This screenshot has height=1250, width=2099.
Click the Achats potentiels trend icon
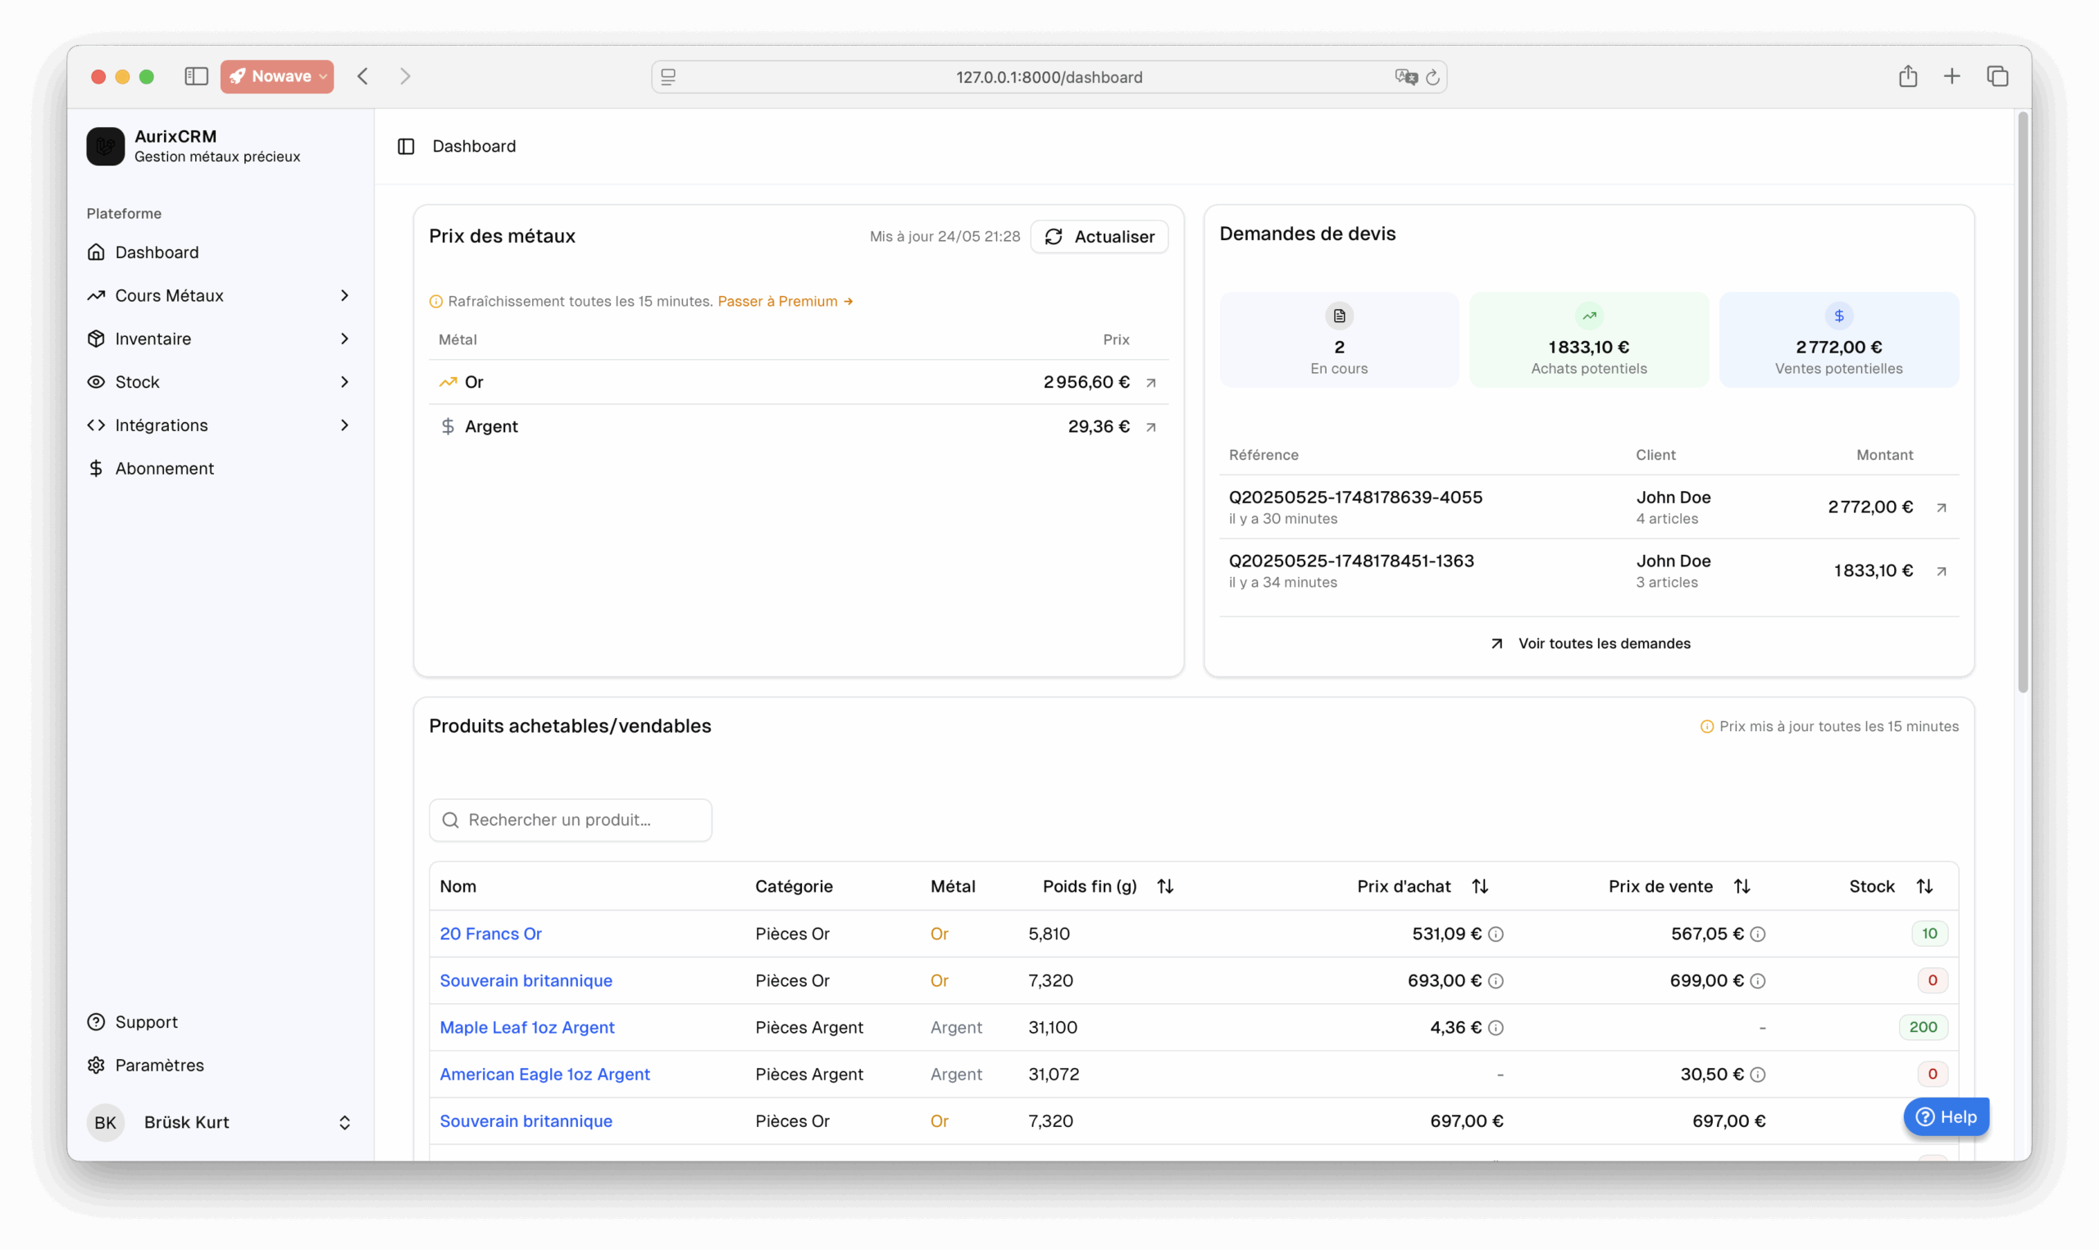[x=1588, y=316]
